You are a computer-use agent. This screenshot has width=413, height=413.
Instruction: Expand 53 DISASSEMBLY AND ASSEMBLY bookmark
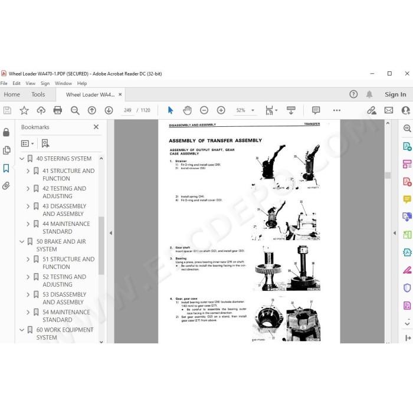pos(28,294)
